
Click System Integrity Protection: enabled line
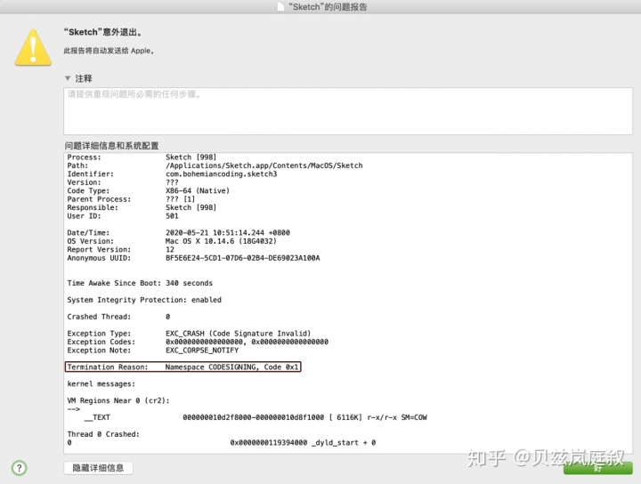point(144,300)
